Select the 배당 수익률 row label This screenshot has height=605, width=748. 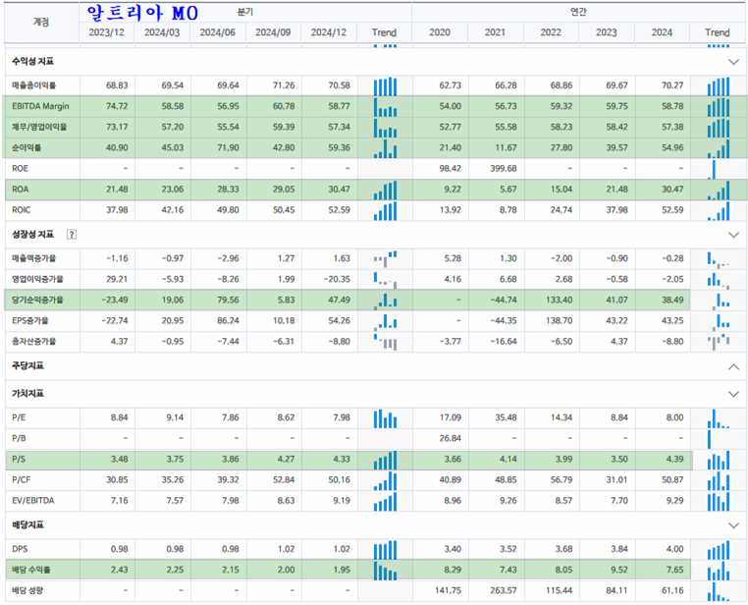pyautogui.click(x=31, y=571)
